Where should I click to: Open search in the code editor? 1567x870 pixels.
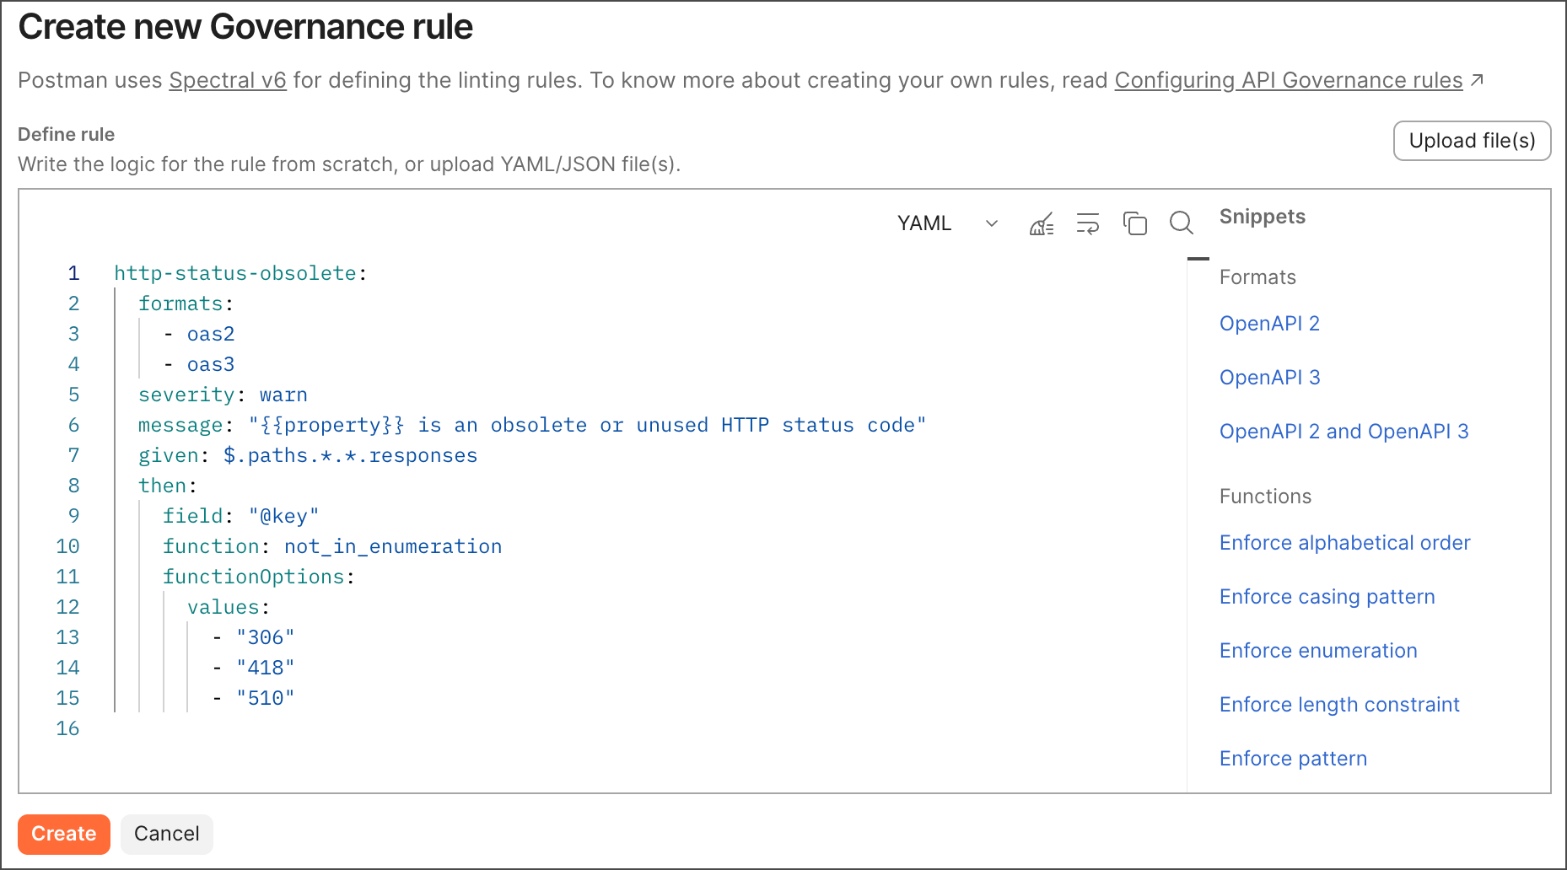(1181, 223)
